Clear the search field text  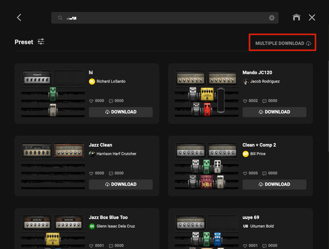click(272, 18)
